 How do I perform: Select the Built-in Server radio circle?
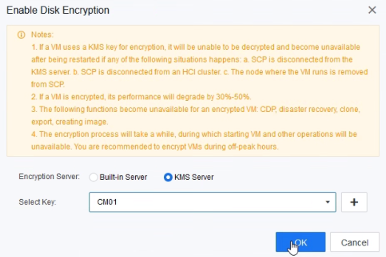tap(93, 177)
